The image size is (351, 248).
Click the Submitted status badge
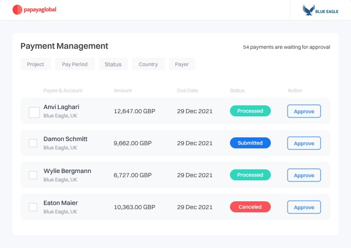[250, 143]
